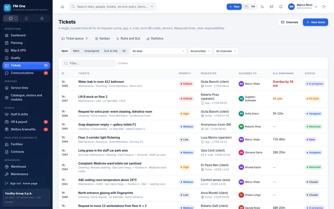
Task: Select the Unassigned filter pill
Action: tap(91, 51)
